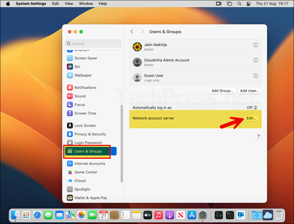Open Spotlight search in menu bar

click(x=239, y=4)
